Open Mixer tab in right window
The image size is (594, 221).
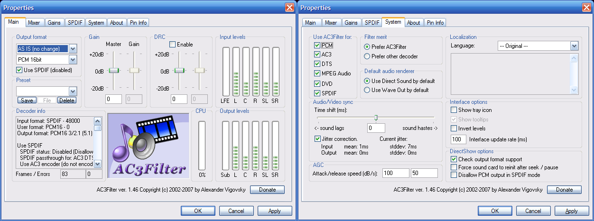pos(331,23)
